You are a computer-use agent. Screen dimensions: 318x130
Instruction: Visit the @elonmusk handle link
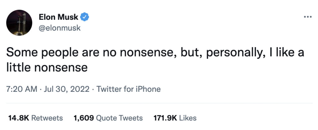pyautogui.click(x=59, y=28)
